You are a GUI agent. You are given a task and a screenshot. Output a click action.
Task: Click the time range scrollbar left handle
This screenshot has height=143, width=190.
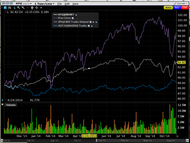[x=97, y=140]
